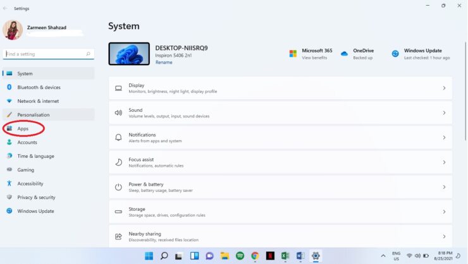Launch Netflix from the taskbar
The width and height of the screenshot is (468, 264).
[270, 256]
